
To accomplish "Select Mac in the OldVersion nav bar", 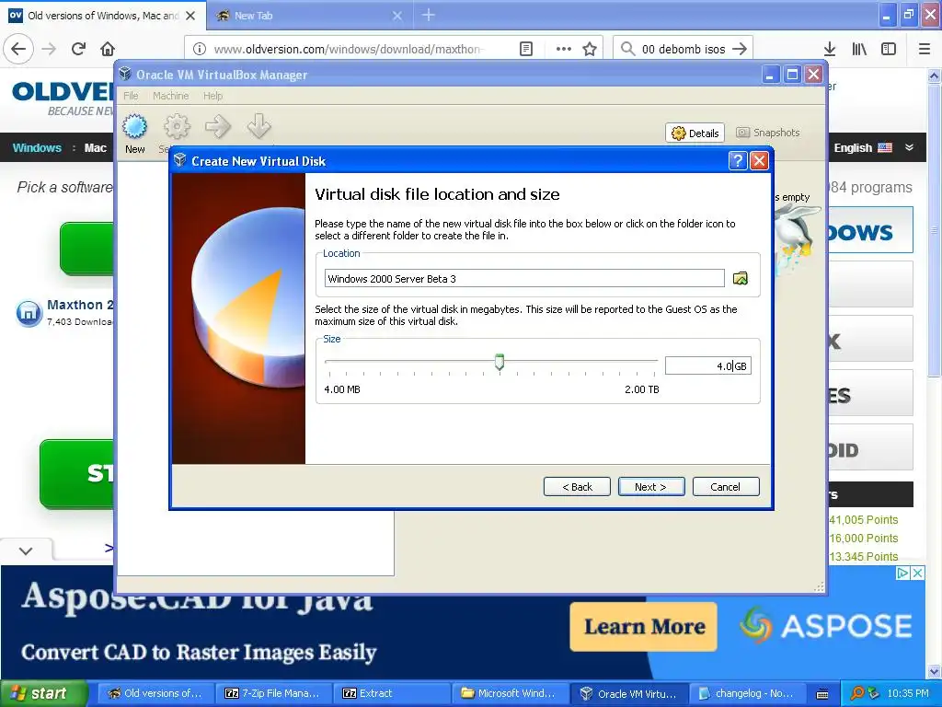I will [x=95, y=147].
